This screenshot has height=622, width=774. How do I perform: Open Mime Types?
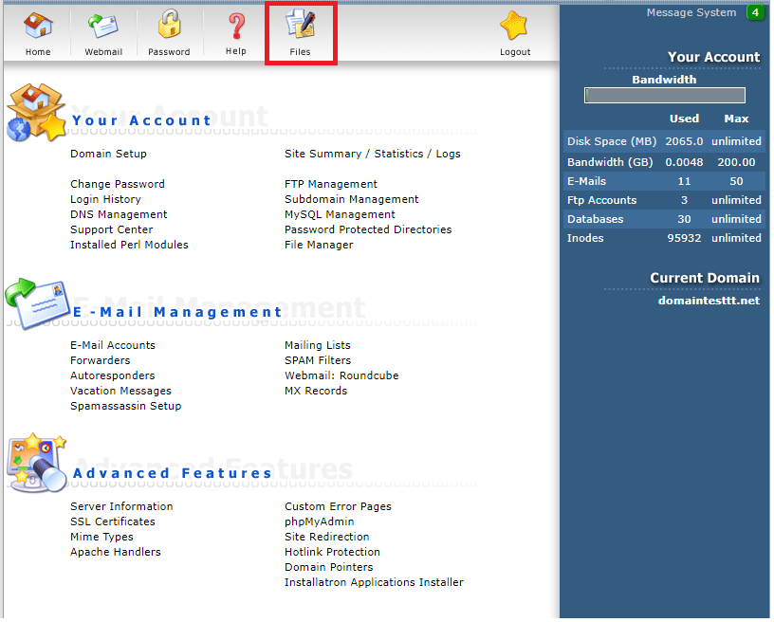coord(101,539)
